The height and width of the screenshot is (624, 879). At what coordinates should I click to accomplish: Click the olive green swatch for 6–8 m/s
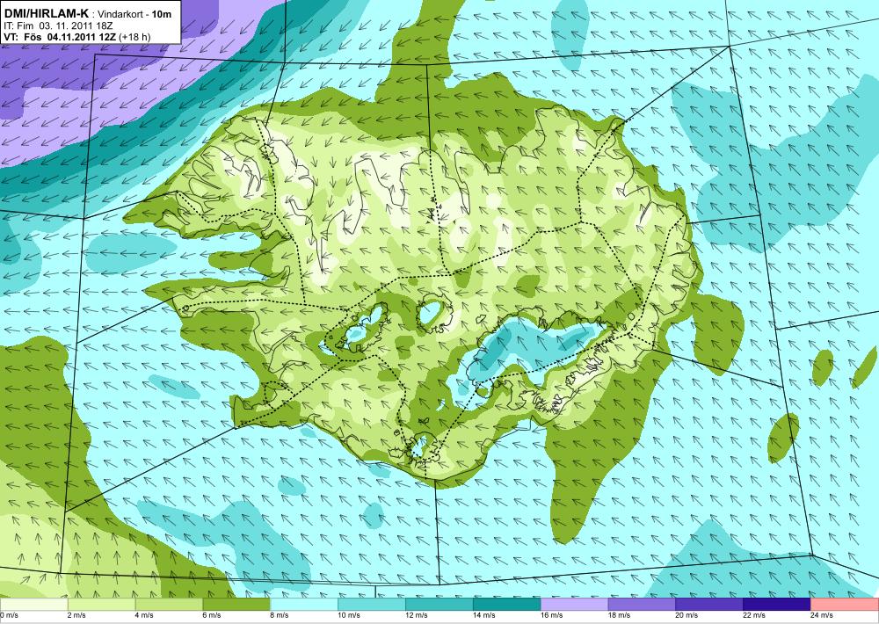tap(236, 605)
